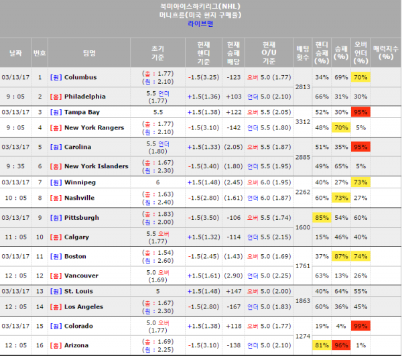402x356 pixels.
Task: Click Philadelphia's +103 moneyline odds
Action: 234,97
